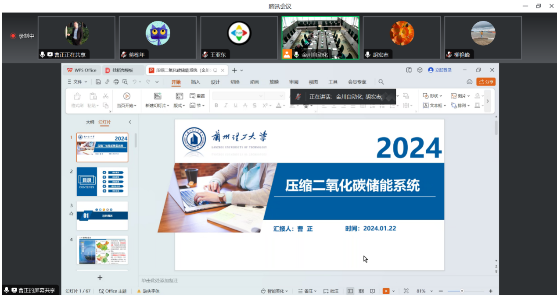Viewport: 557px width, 296px height.
Task: Click the save icon in quick access toolbar
Action: click(98, 82)
